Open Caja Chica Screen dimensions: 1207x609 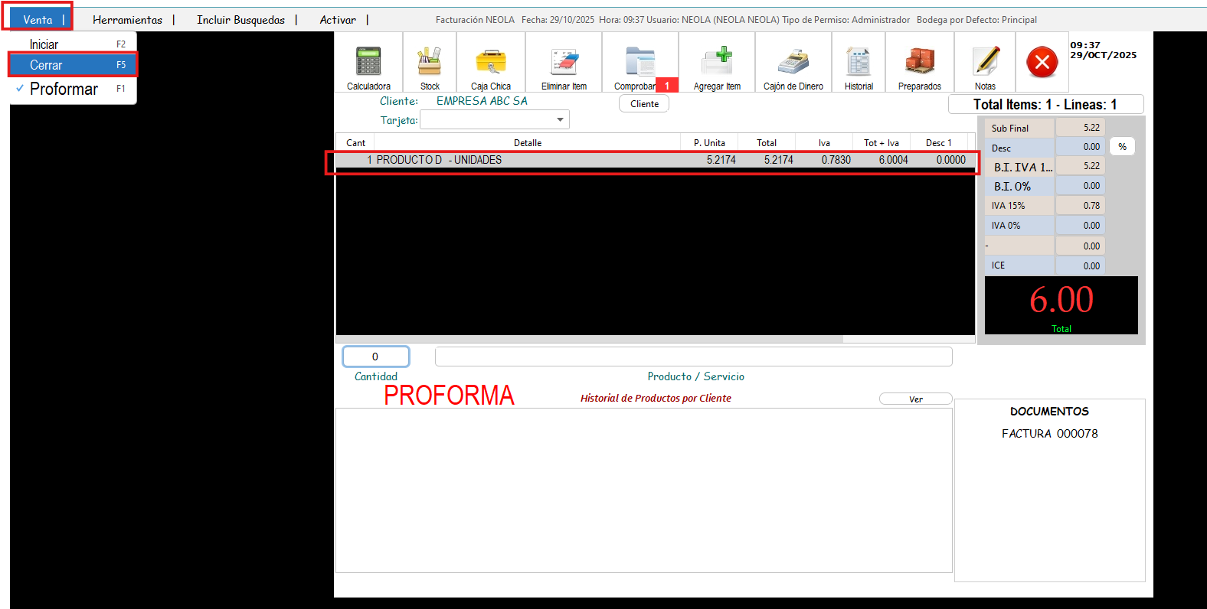click(491, 63)
